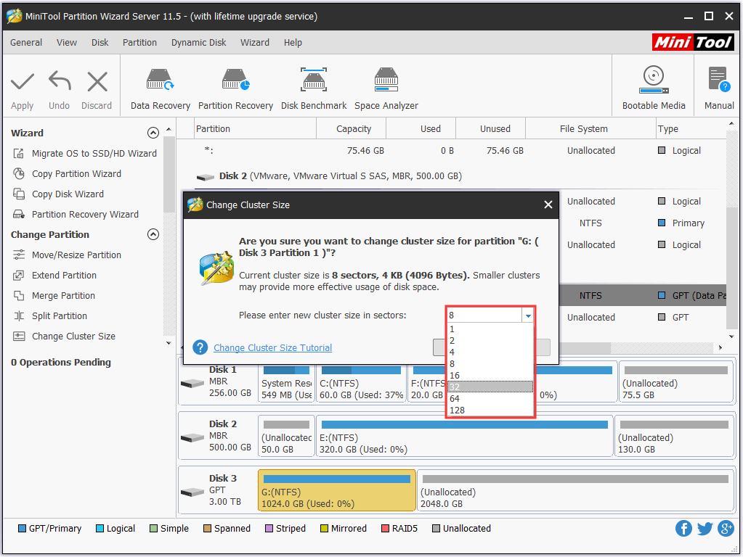Click the help question mark icon in dialog
Viewport: 743px width, 557px height.
point(200,347)
